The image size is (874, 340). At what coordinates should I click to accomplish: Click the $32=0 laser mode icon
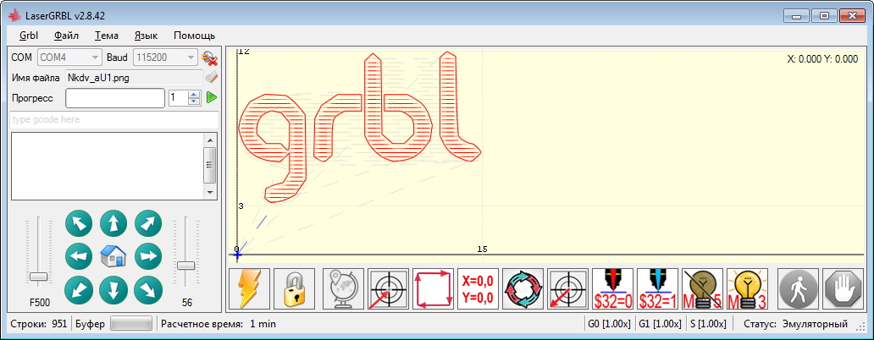(612, 289)
